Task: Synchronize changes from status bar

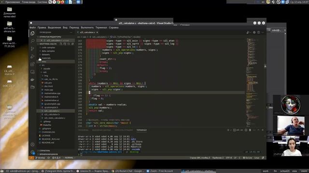Action: [x=48, y=158]
